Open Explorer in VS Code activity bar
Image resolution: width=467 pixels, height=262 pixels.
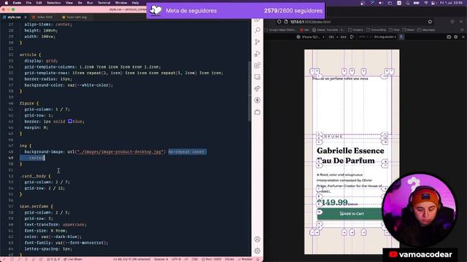258,20
